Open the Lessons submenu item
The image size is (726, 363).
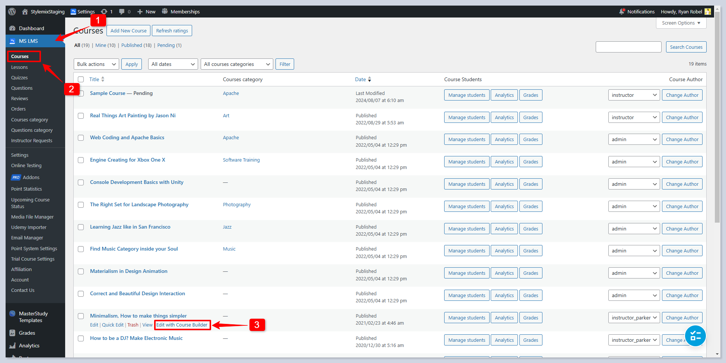[x=19, y=67]
